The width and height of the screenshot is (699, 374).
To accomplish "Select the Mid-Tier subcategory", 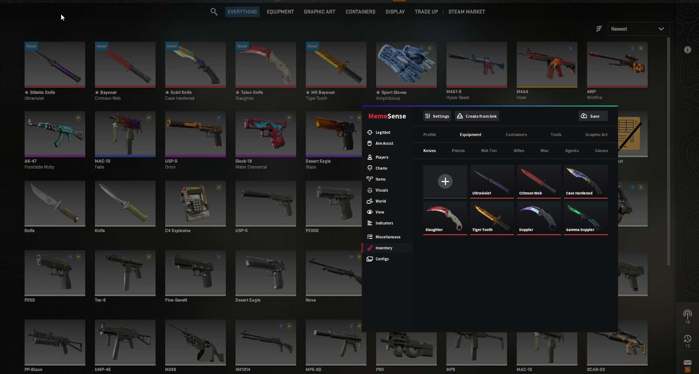I will (489, 151).
